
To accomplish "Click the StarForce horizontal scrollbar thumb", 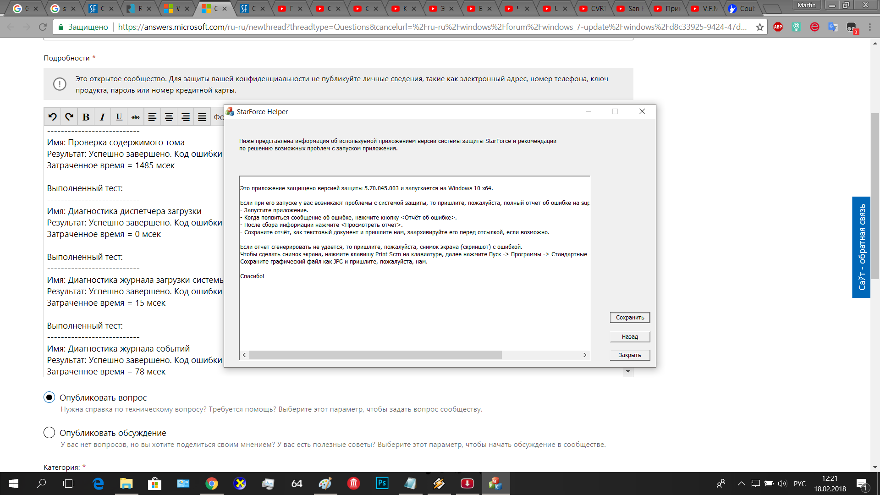I will coord(375,355).
